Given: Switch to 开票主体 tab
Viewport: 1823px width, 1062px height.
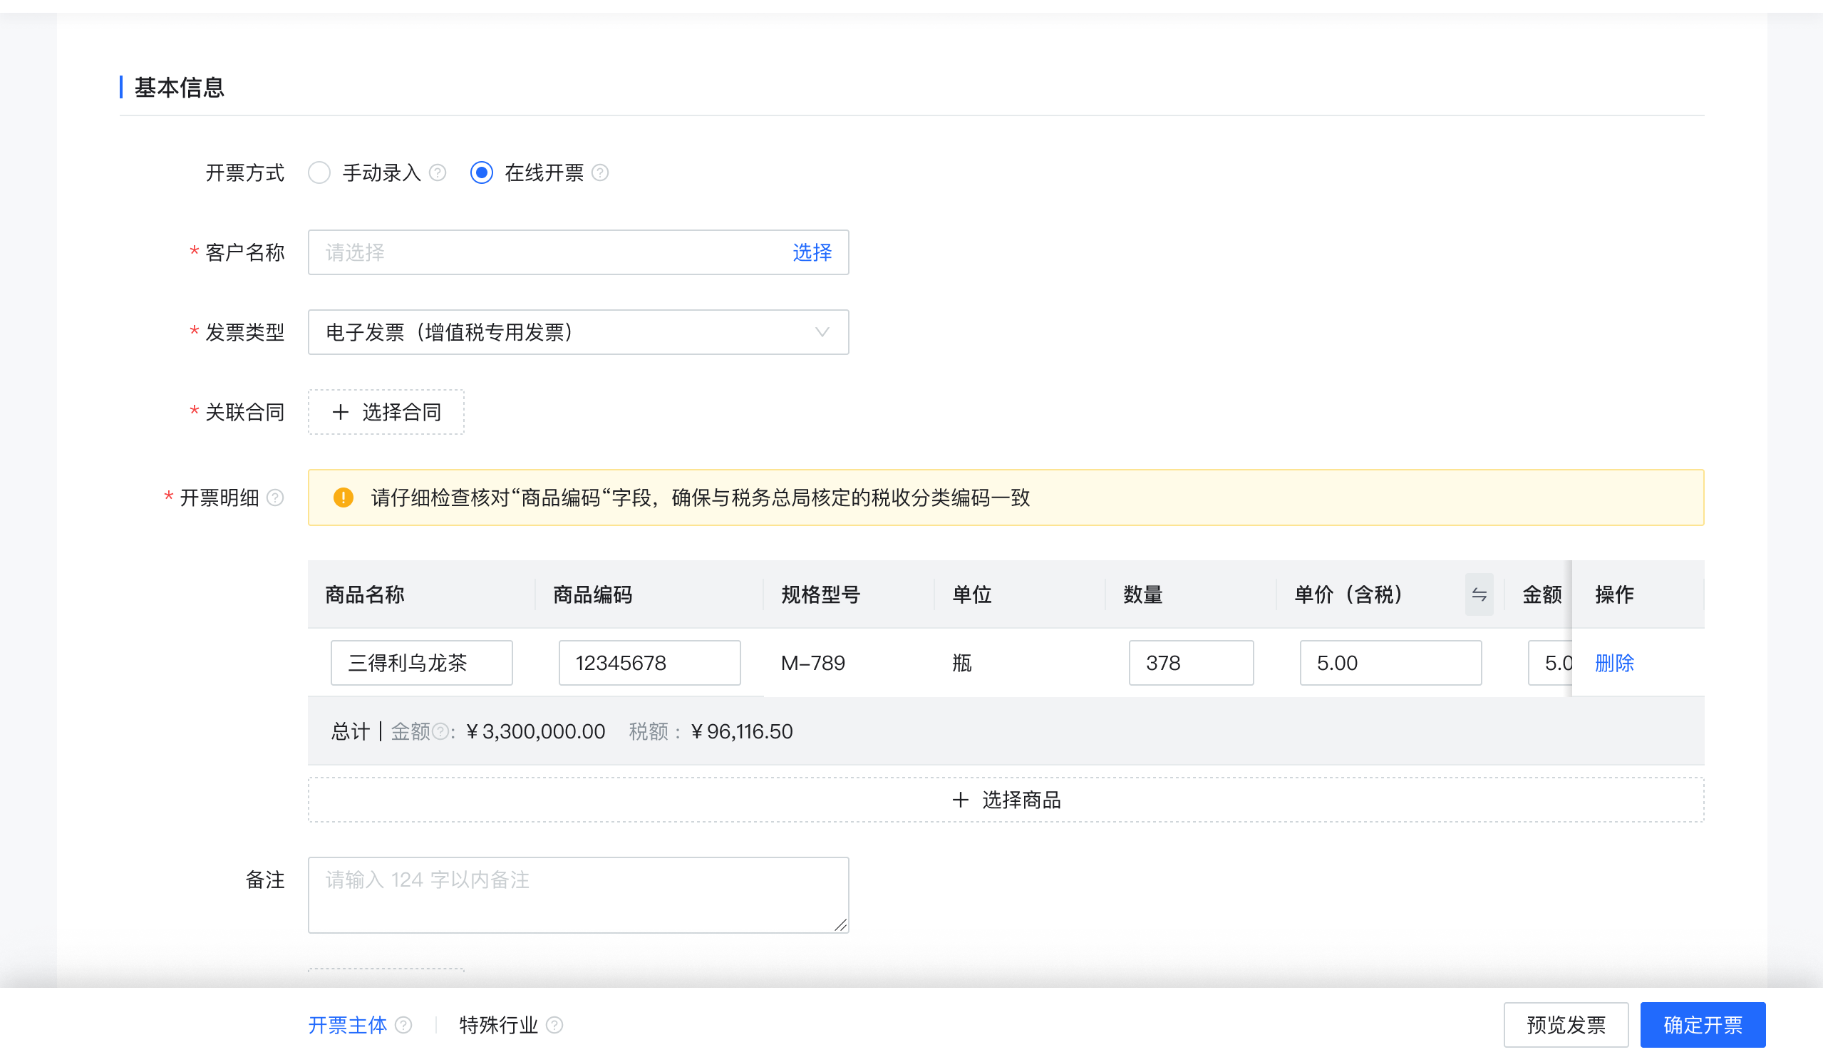Looking at the screenshot, I should click(x=348, y=1025).
